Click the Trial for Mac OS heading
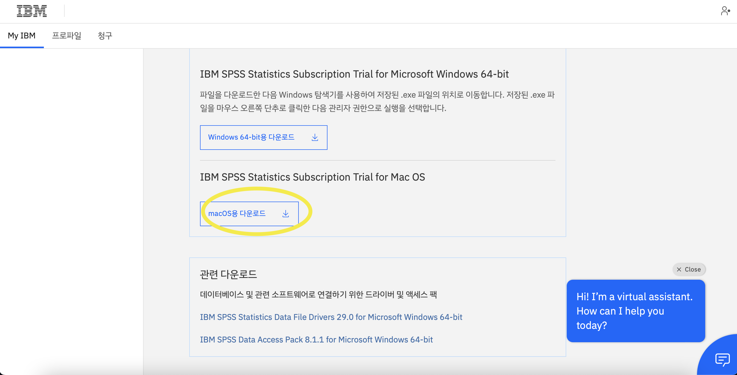The width and height of the screenshot is (737, 375). 312,177
